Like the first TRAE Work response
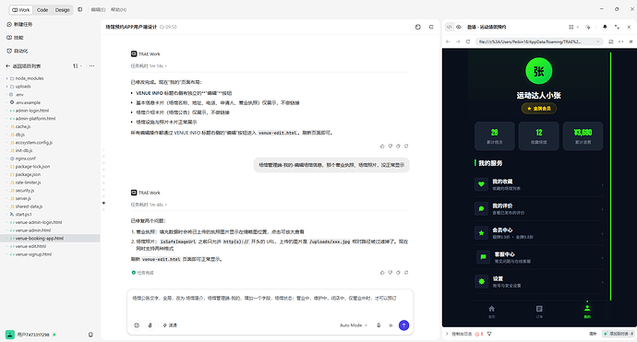637x342 pixels. coord(382,146)
